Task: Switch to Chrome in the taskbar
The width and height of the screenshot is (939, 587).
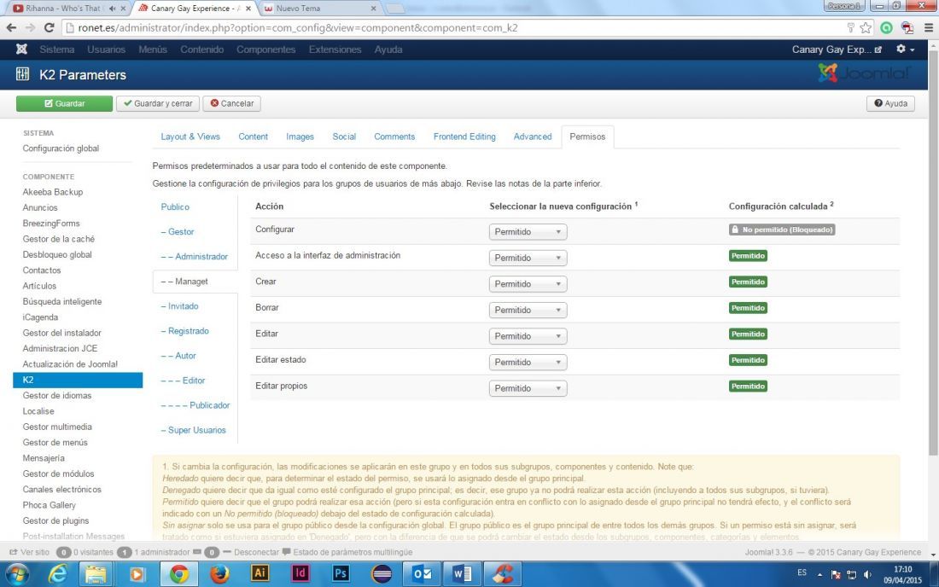Action: 178,574
